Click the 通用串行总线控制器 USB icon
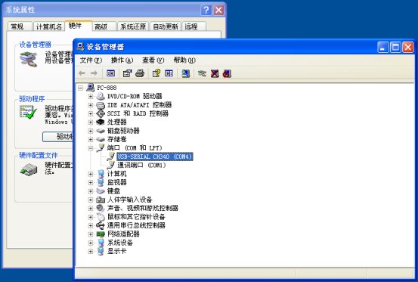The height and width of the screenshot is (282, 418). 101,225
